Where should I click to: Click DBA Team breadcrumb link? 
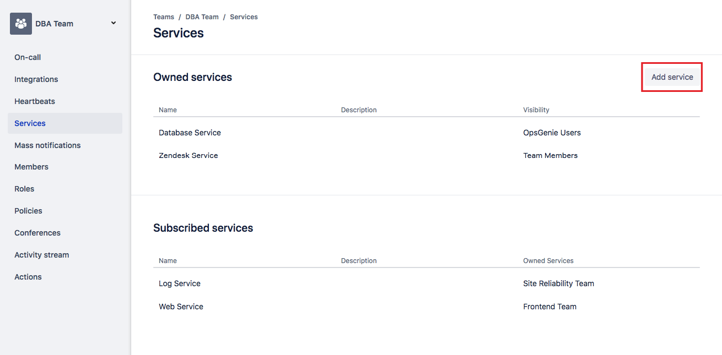202,17
